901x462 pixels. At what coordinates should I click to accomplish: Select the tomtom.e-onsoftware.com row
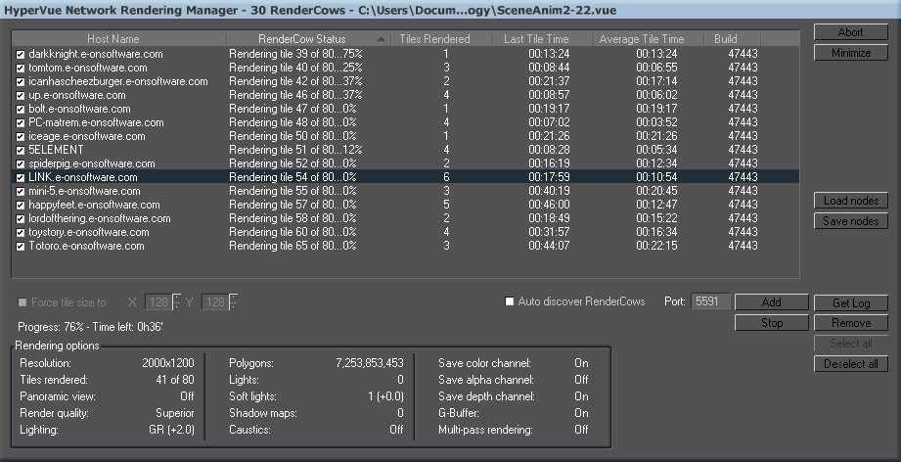pos(406,68)
